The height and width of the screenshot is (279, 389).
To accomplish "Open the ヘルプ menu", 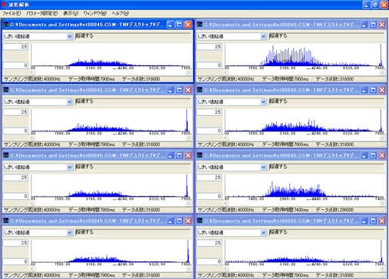I will 120,13.
